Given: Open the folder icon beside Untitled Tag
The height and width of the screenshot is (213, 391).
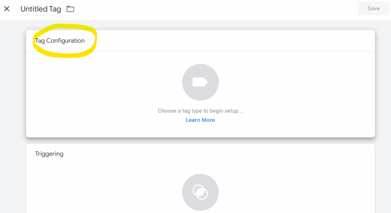Looking at the screenshot, I should click(70, 9).
